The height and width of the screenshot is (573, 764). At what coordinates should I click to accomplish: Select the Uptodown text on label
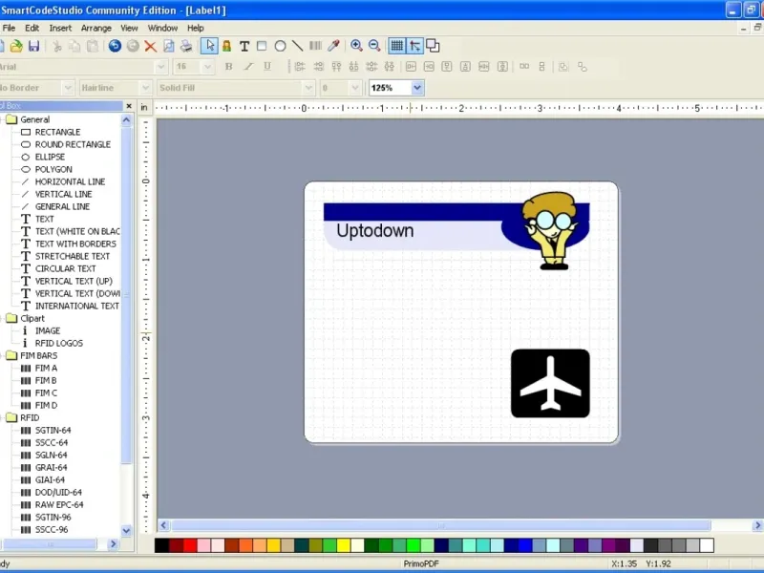[x=374, y=230]
